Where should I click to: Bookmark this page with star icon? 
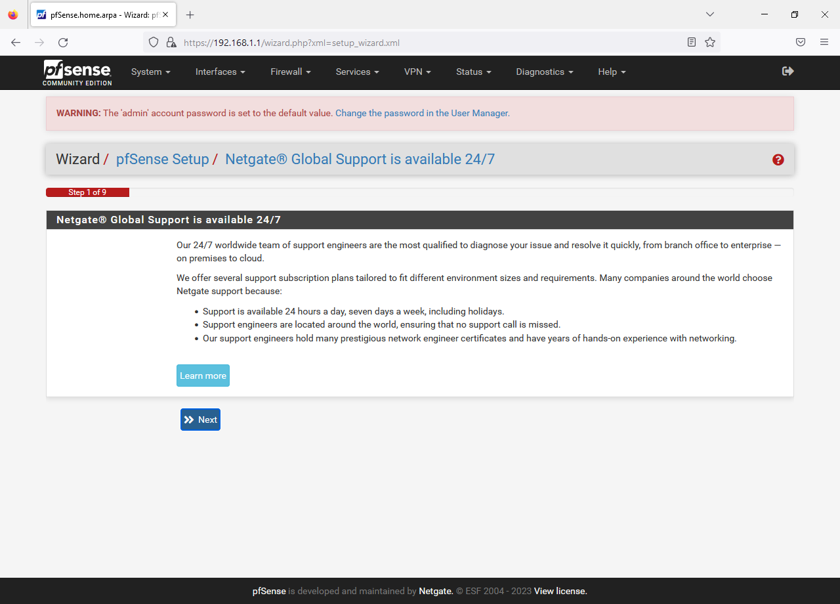710,42
